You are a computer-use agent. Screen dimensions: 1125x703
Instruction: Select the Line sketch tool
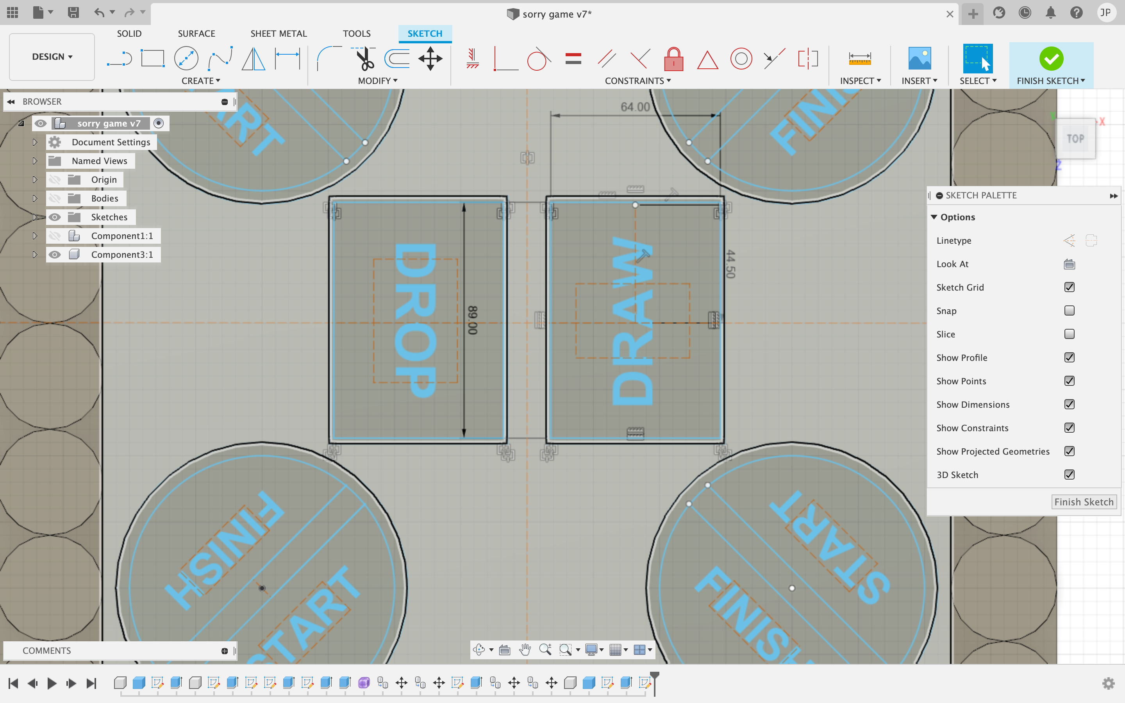pyautogui.click(x=120, y=59)
